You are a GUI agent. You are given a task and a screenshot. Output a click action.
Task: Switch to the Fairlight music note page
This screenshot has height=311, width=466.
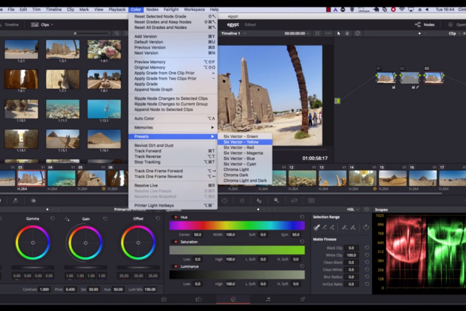coord(268,299)
